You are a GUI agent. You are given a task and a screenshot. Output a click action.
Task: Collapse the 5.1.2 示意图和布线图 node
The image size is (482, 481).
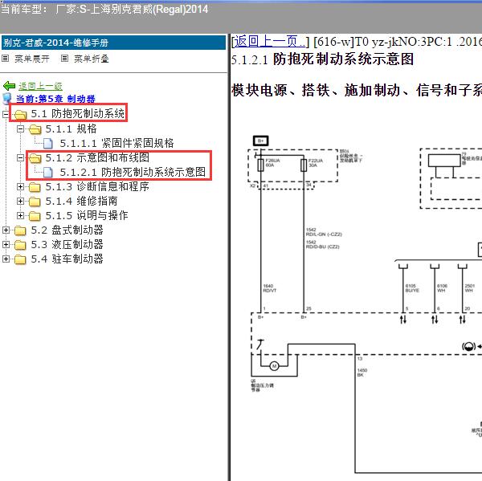[x=20, y=157]
